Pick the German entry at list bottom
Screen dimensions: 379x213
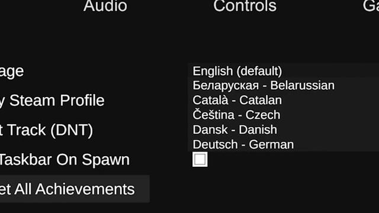[x=283, y=144]
